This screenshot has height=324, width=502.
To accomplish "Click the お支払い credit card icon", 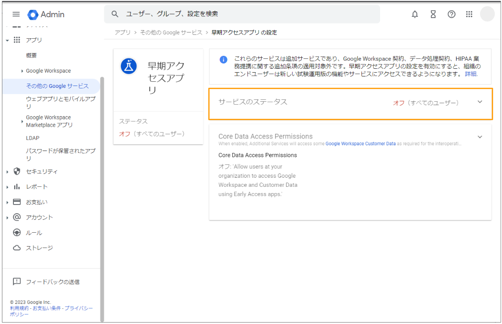I will [17, 202].
